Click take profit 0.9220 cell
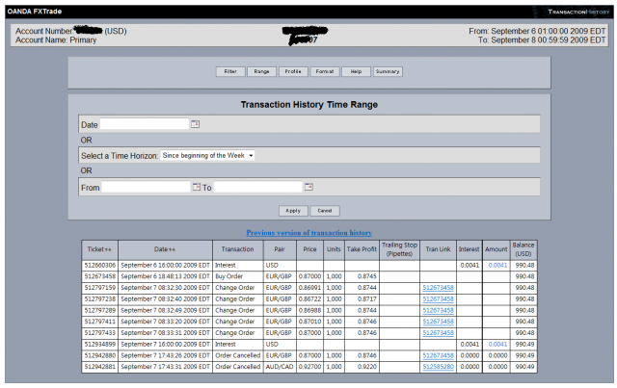 click(362, 367)
